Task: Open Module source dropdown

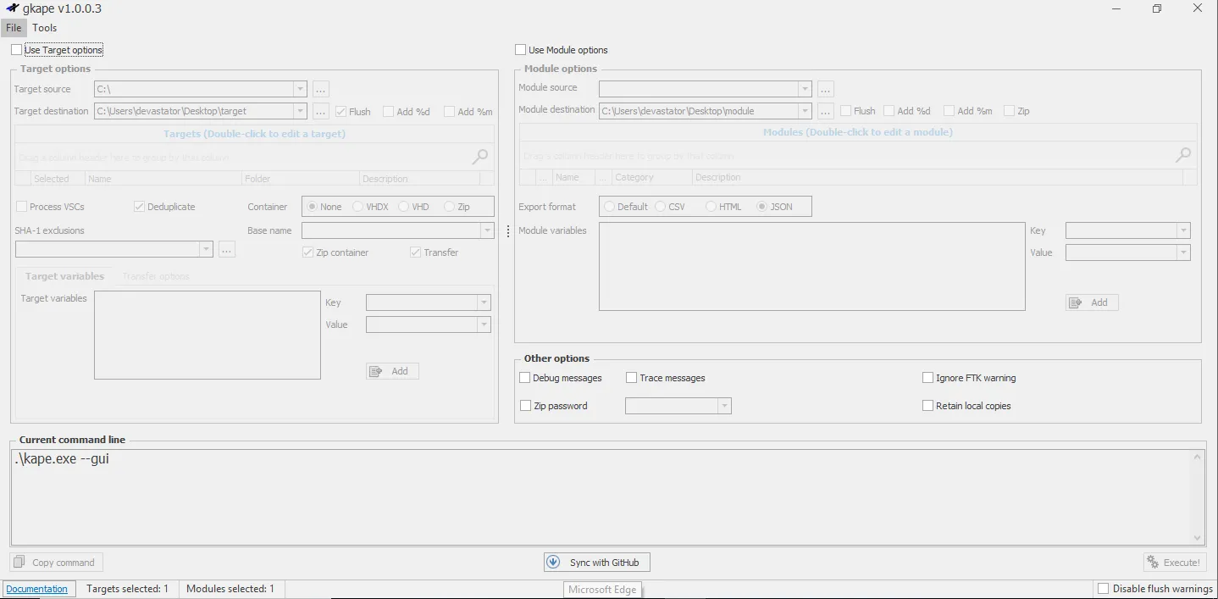Action: 805,89
